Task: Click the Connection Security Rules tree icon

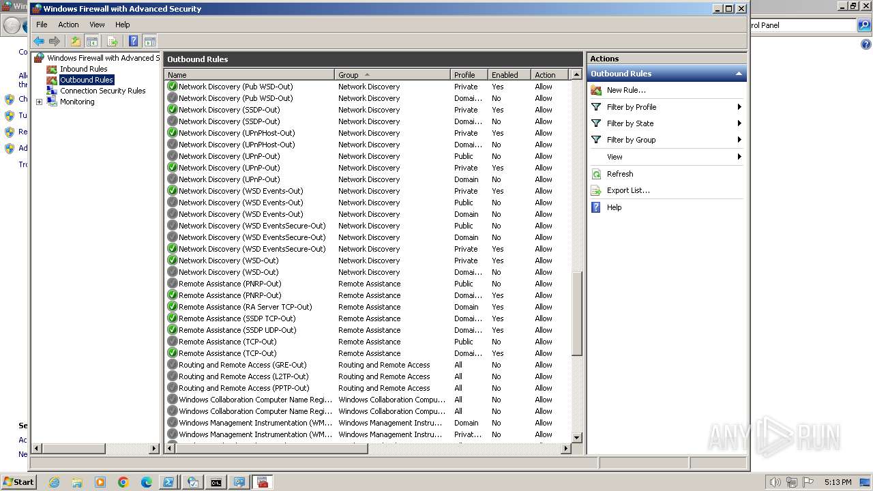Action: (x=52, y=91)
